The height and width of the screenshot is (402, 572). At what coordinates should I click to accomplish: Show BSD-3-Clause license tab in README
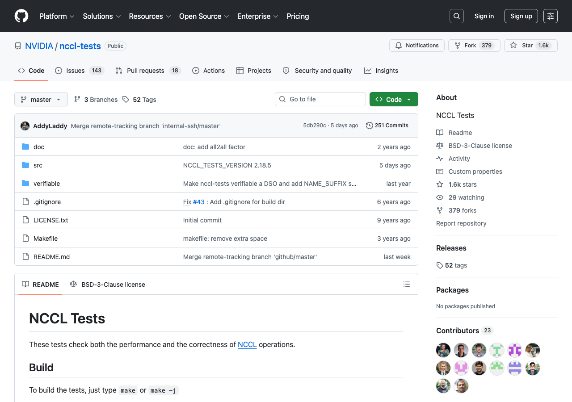tap(107, 285)
